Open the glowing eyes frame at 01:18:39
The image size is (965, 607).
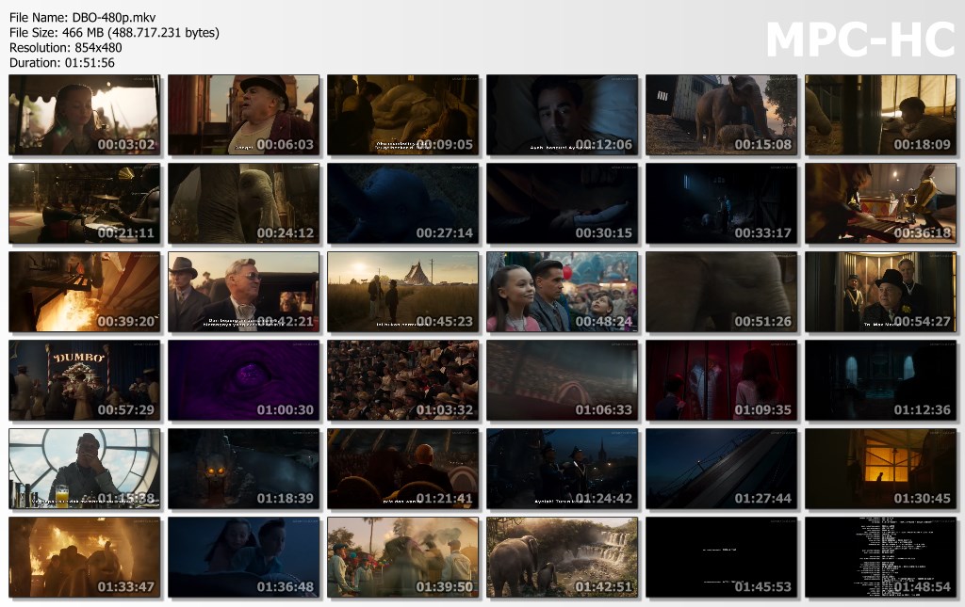pyautogui.click(x=244, y=469)
